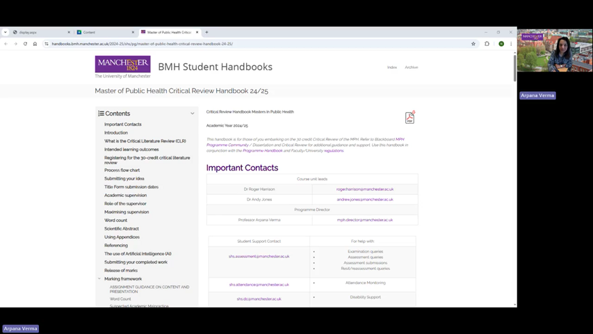Click the address bar URL field
Screen dimensions: 593x334
(x=257, y=44)
